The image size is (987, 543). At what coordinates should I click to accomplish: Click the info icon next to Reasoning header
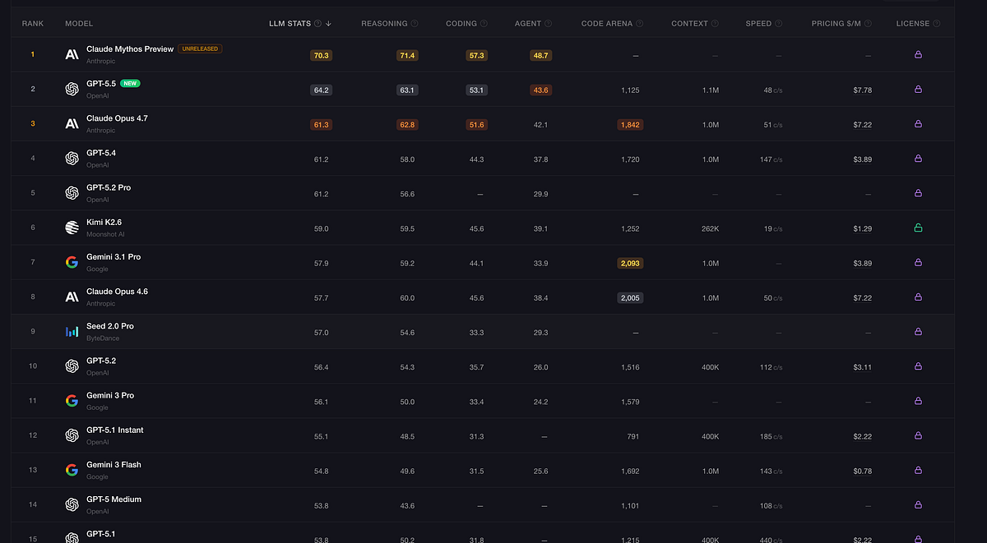click(415, 24)
